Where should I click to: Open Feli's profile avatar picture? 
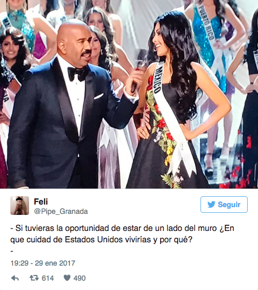pos(20,206)
